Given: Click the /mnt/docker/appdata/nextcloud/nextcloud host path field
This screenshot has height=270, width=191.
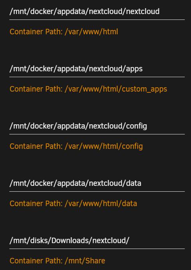Looking at the screenshot, I should pyautogui.click(x=97, y=12).
